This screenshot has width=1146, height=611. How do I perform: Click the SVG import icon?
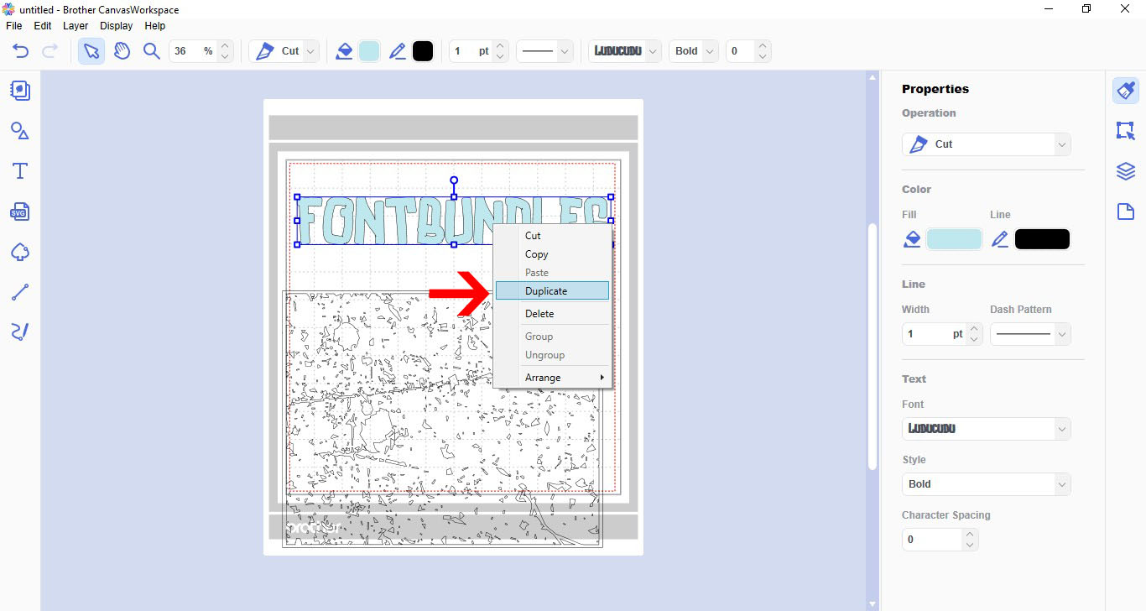pyautogui.click(x=20, y=211)
